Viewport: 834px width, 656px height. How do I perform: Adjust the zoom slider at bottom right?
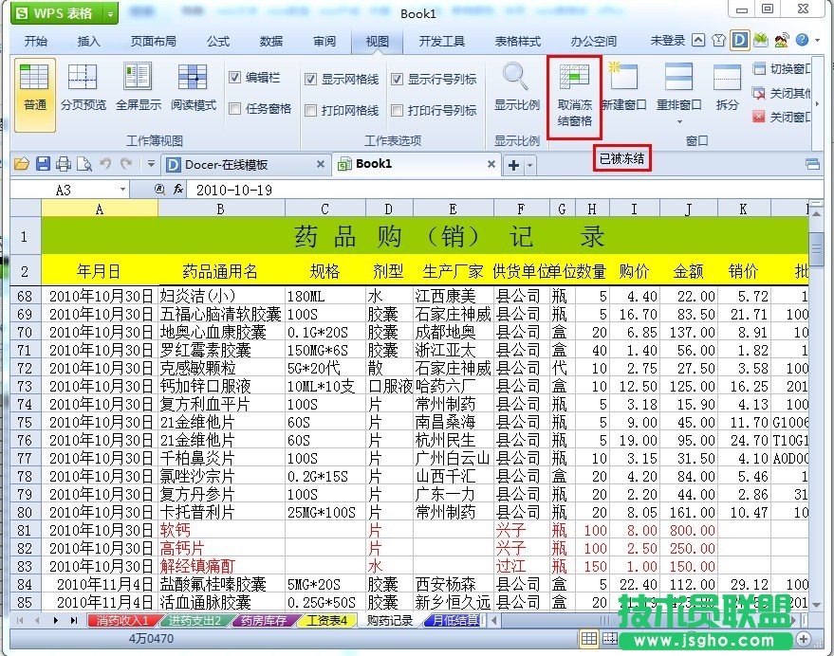[759, 641]
